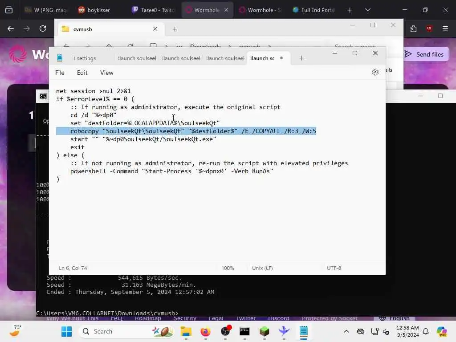Click the taskbar Search box
This screenshot has width=456, height=342.
(126, 331)
